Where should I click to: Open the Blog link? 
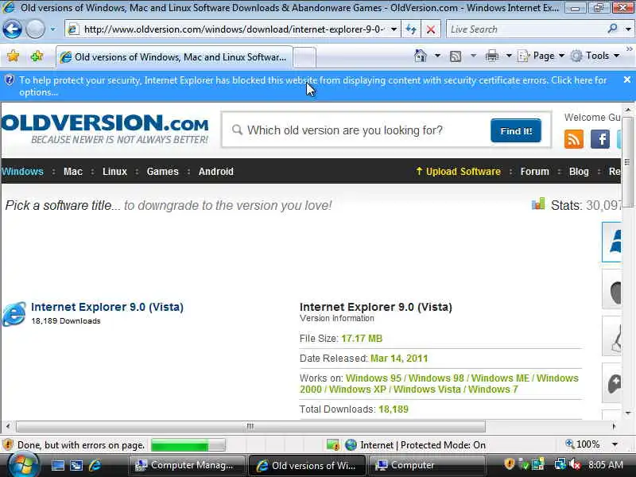[579, 172]
